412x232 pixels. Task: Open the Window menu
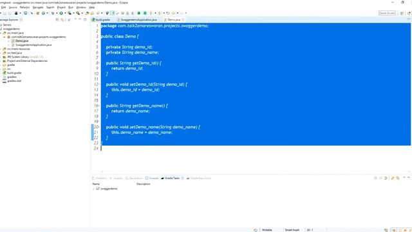coord(81,7)
